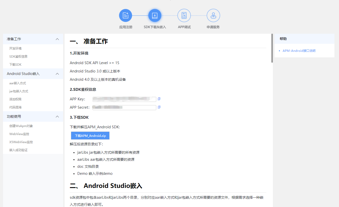
Task: Jump to 创建WsApm对象 section
Action: pos(21,126)
